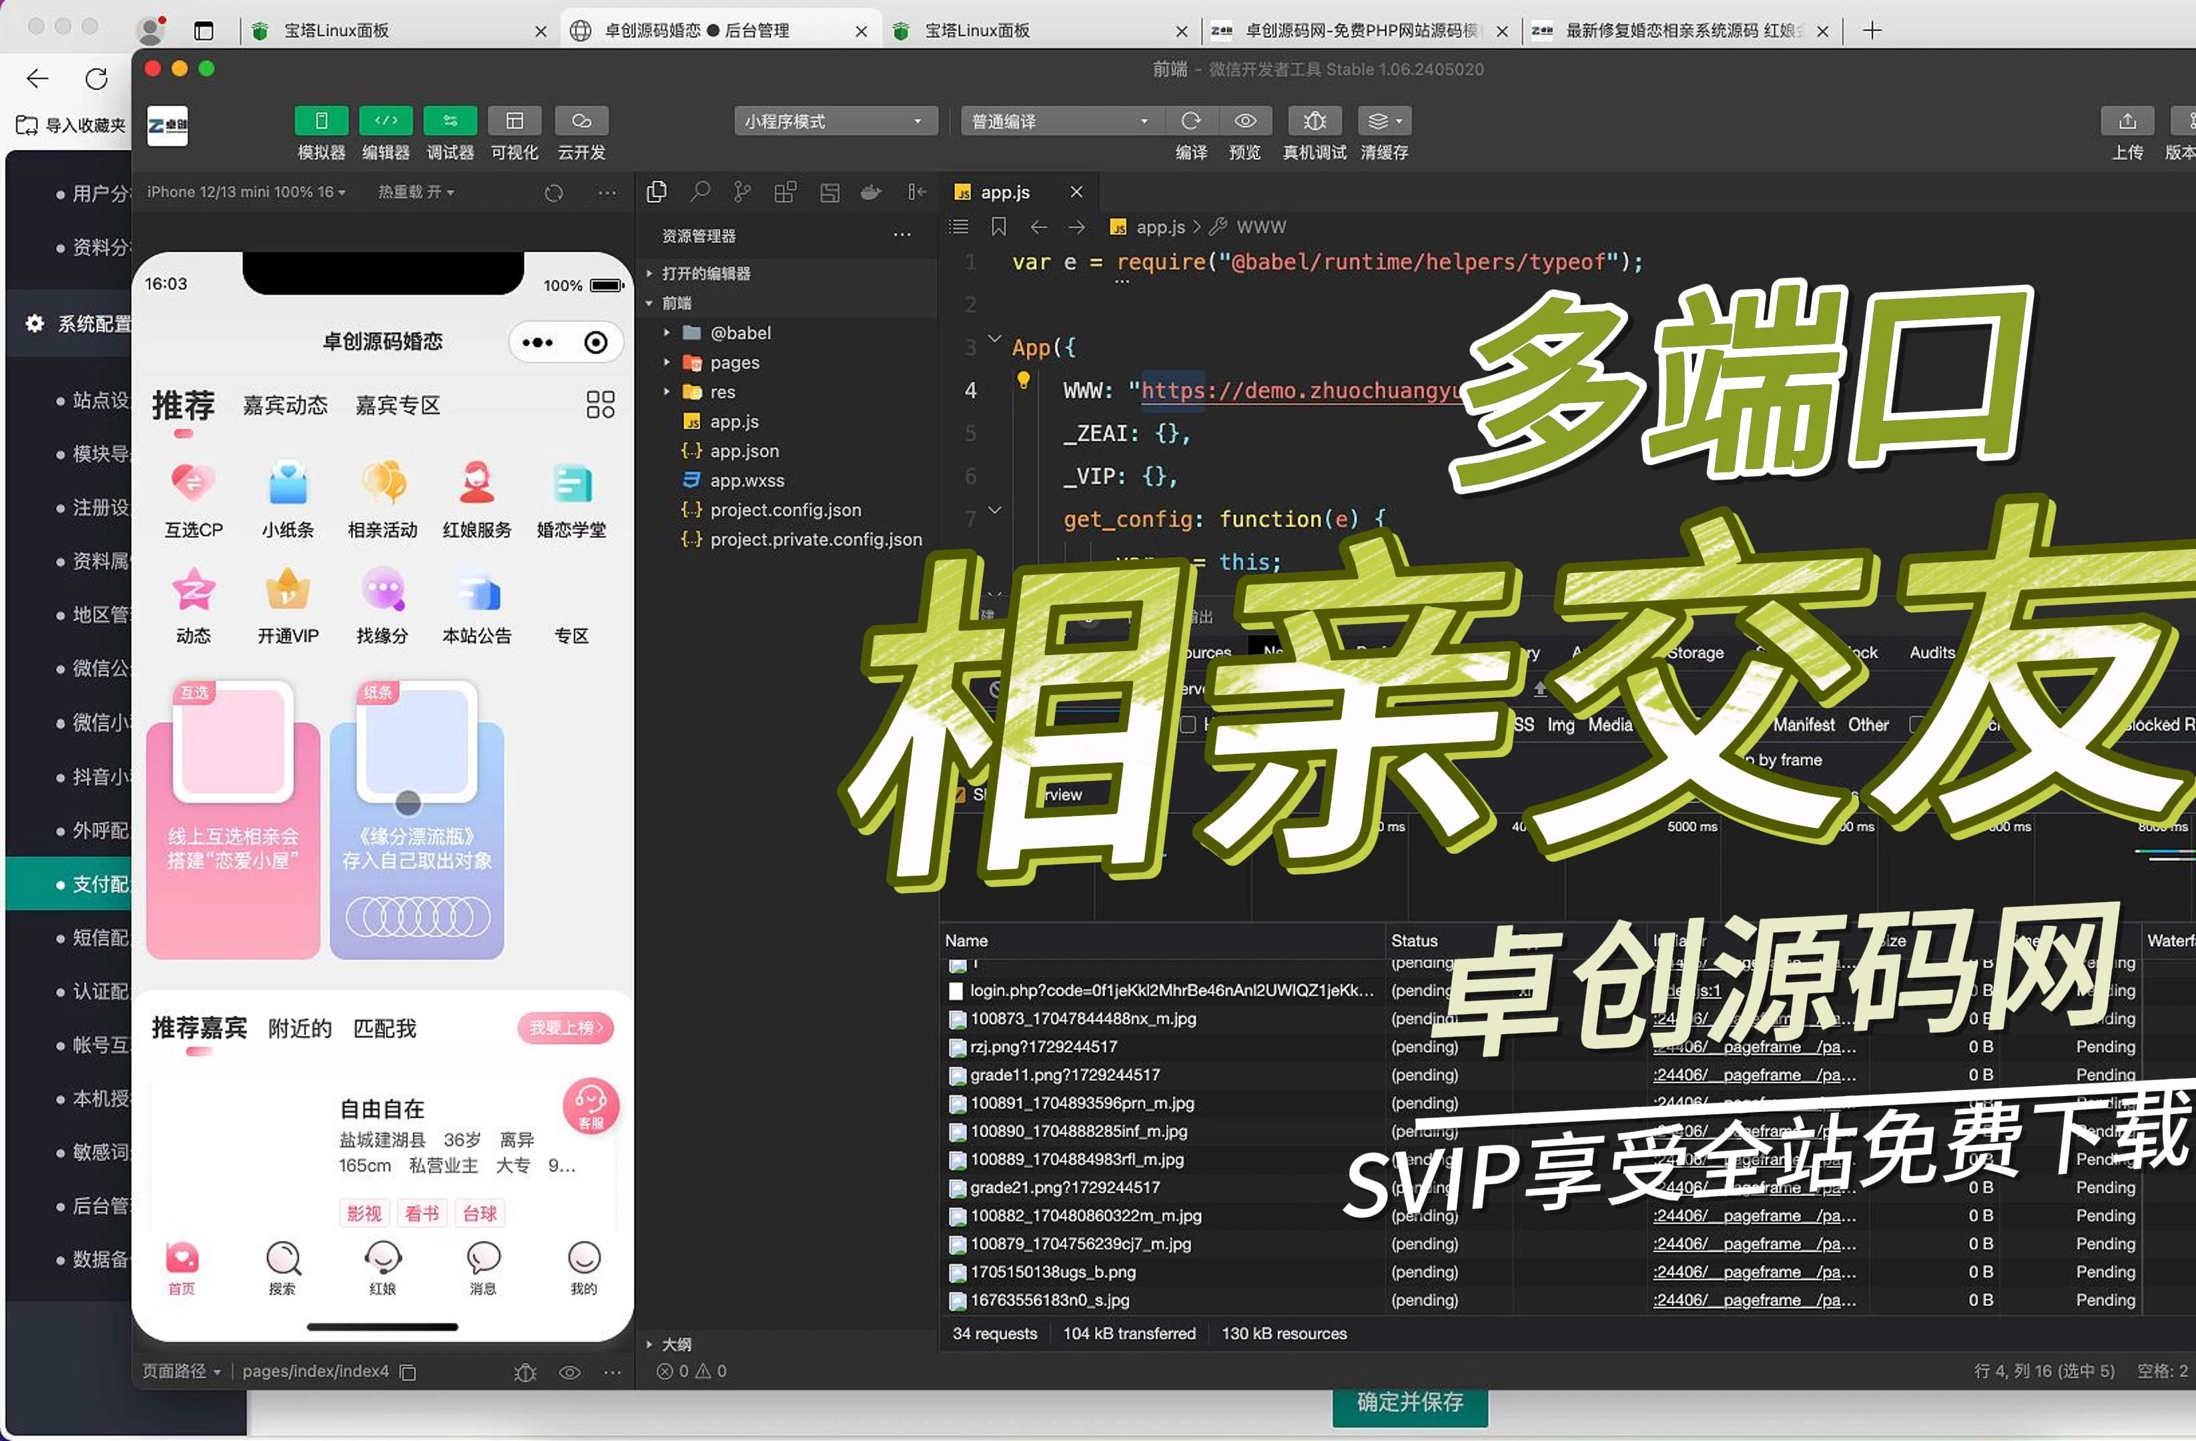2196x1441 pixels.
Task: Close the app.js editor tab
Action: click(x=1076, y=192)
